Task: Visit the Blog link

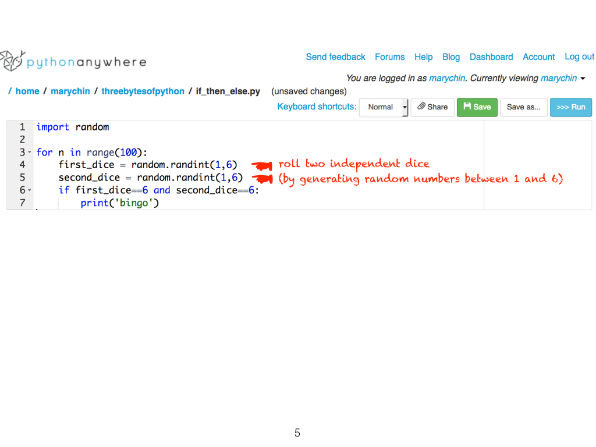Action: [x=450, y=57]
